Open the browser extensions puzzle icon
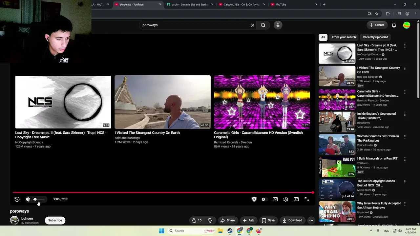Image resolution: width=420 pixels, height=236 pixels. pos(388,14)
